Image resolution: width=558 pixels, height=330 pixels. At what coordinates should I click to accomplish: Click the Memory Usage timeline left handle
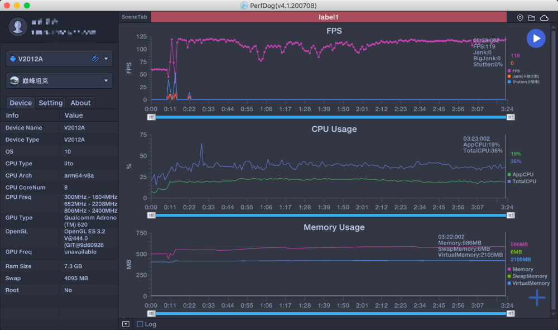tap(151, 314)
